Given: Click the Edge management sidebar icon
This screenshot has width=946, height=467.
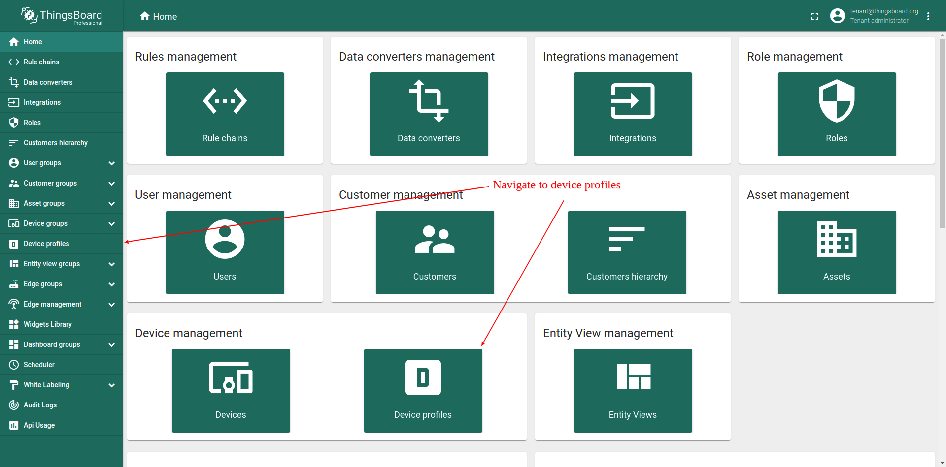Looking at the screenshot, I should pyautogui.click(x=14, y=304).
